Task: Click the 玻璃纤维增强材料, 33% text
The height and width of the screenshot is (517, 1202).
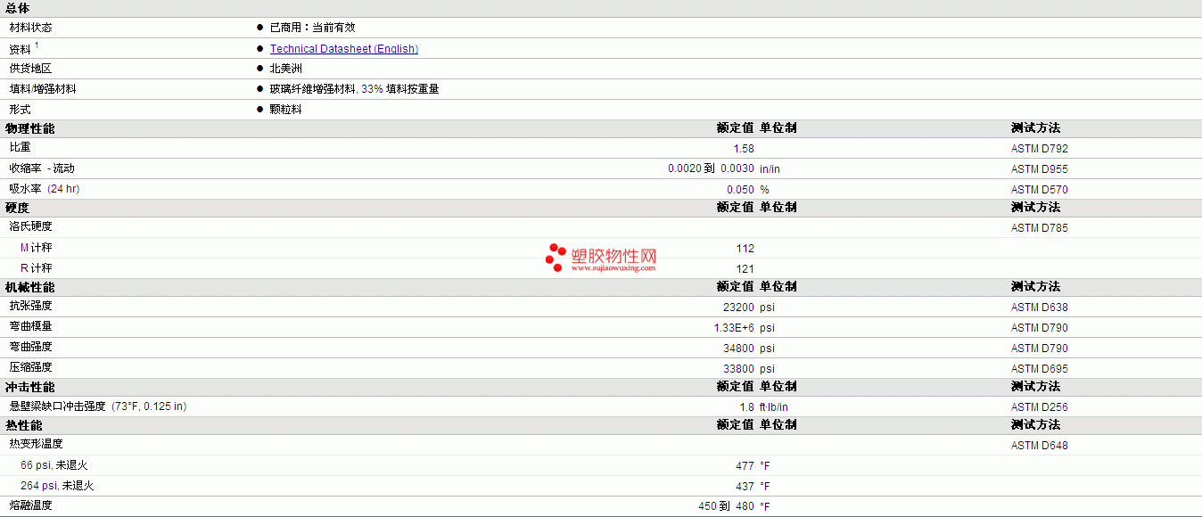Action: point(326,89)
